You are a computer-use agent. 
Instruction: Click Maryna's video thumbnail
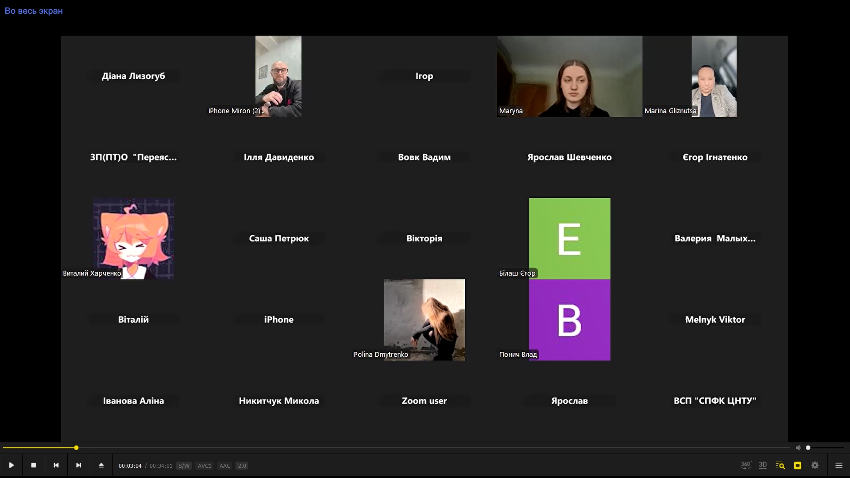(569, 76)
